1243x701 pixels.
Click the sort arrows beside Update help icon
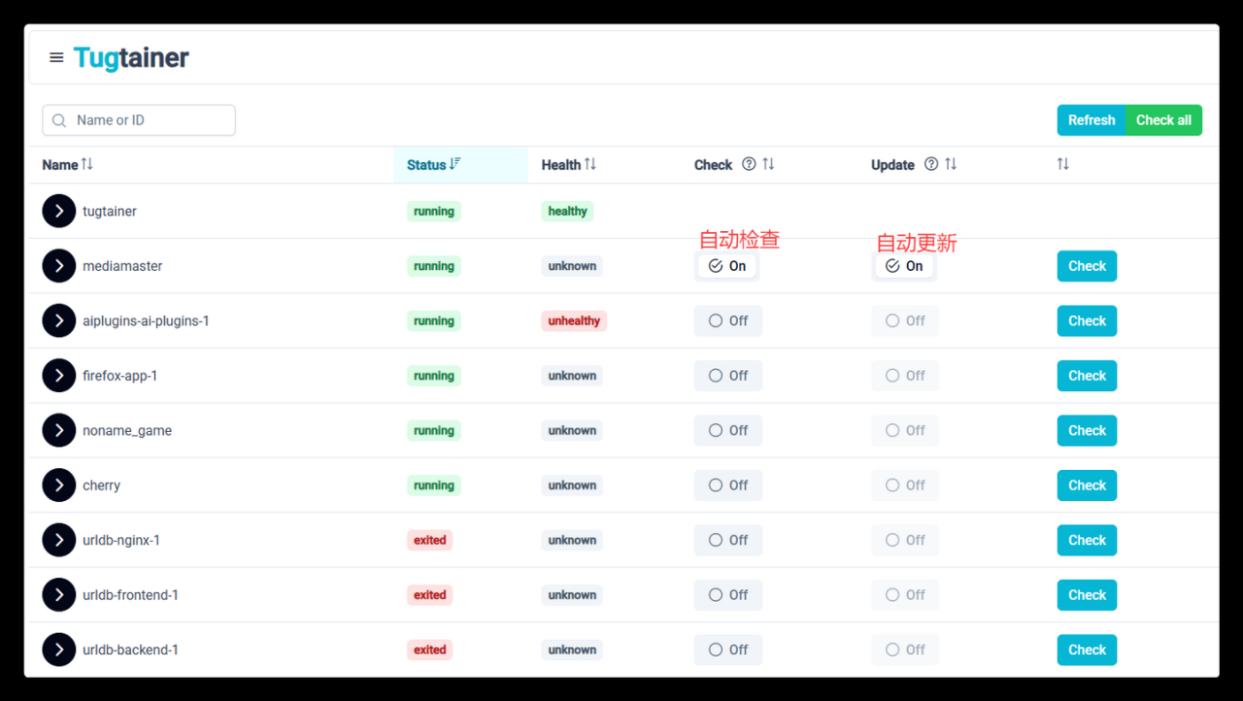[x=951, y=165]
